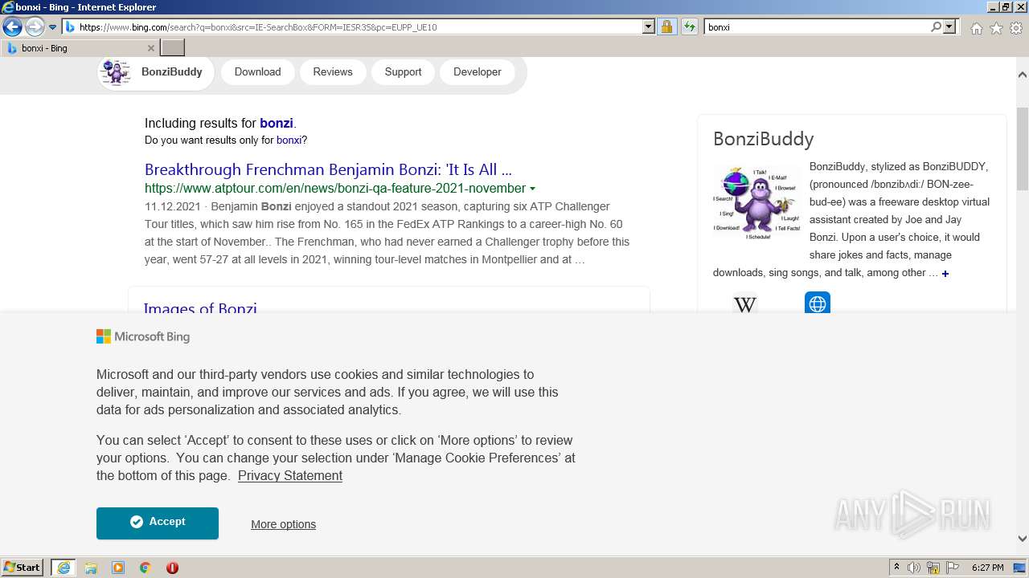Open the recent pages dropdown arrow

tap(53, 27)
